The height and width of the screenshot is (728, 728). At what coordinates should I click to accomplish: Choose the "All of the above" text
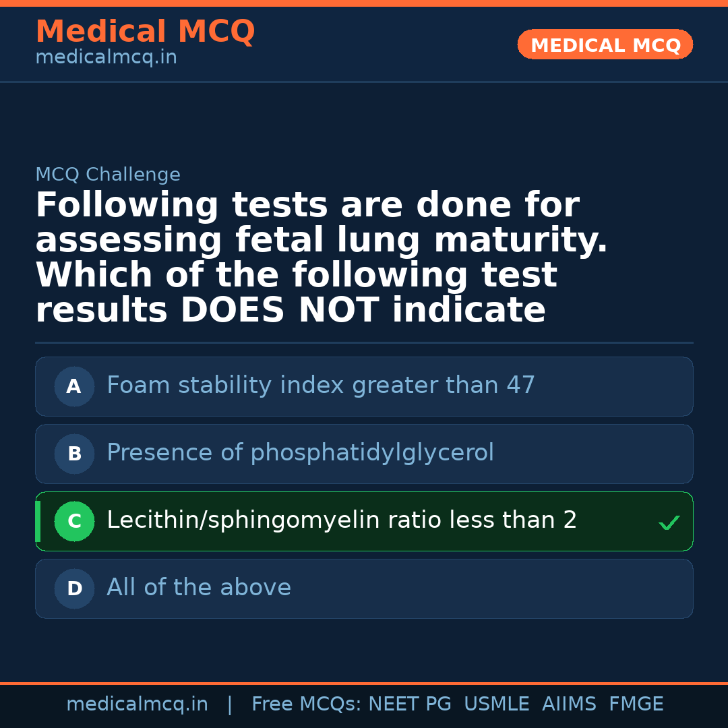click(x=199, y=588)
